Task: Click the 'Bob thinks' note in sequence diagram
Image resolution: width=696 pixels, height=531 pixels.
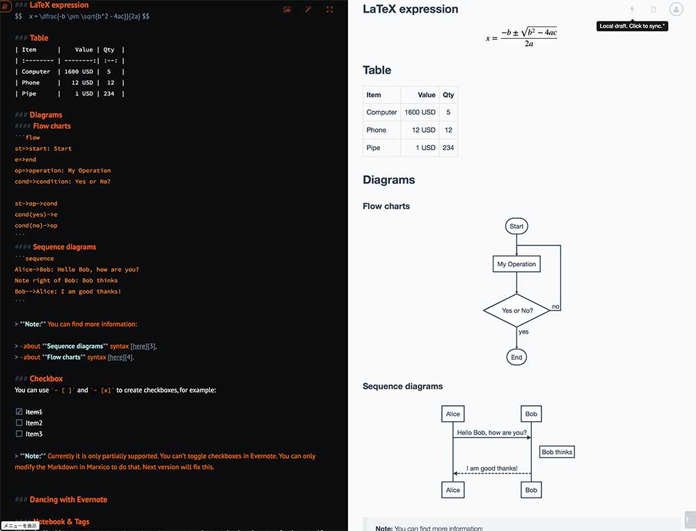Action: click(557, 452)
